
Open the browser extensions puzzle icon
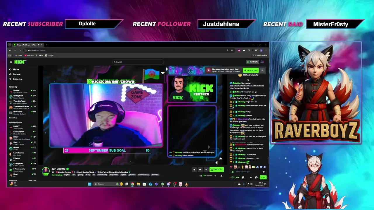click(249, 50)
